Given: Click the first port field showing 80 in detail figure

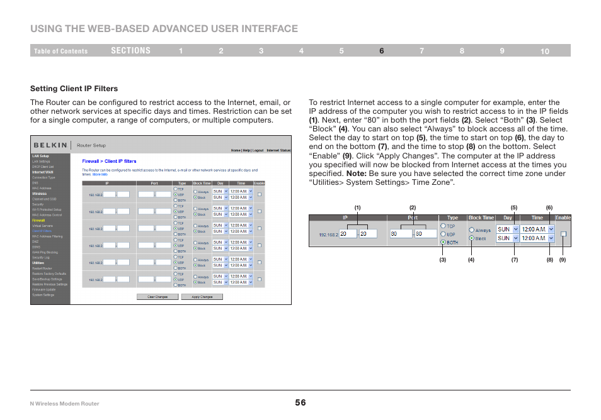Looking at the screenshot, I should (x=401, y=234).
